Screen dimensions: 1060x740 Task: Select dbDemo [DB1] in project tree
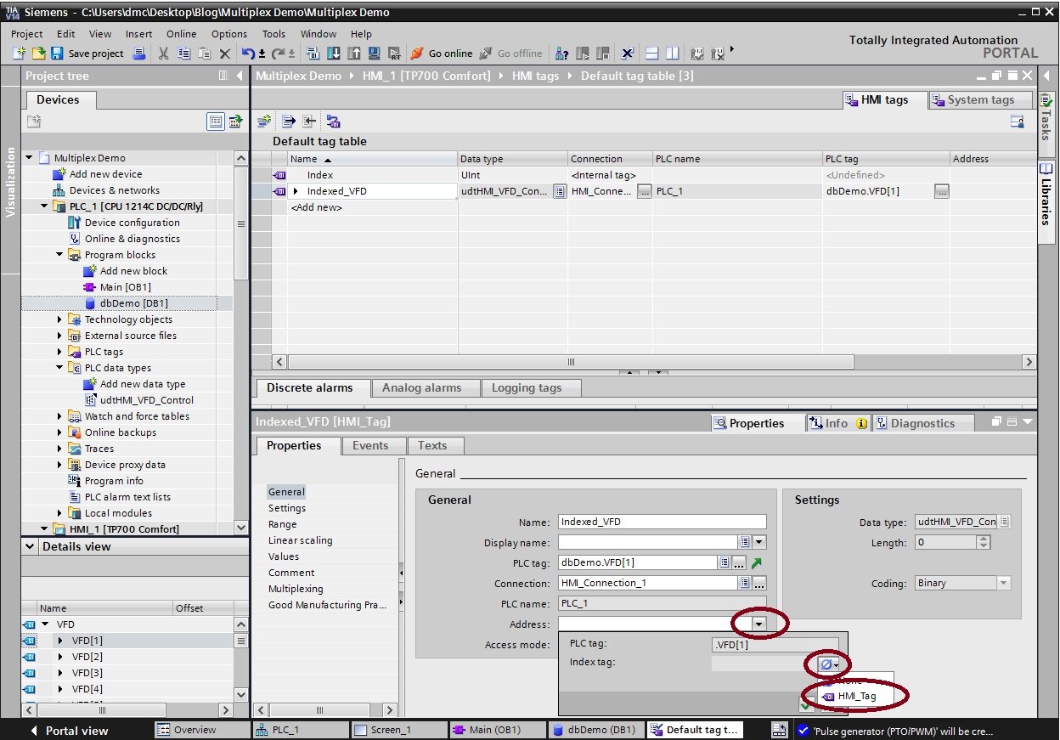pyautogui.click(x=133, y=303)
